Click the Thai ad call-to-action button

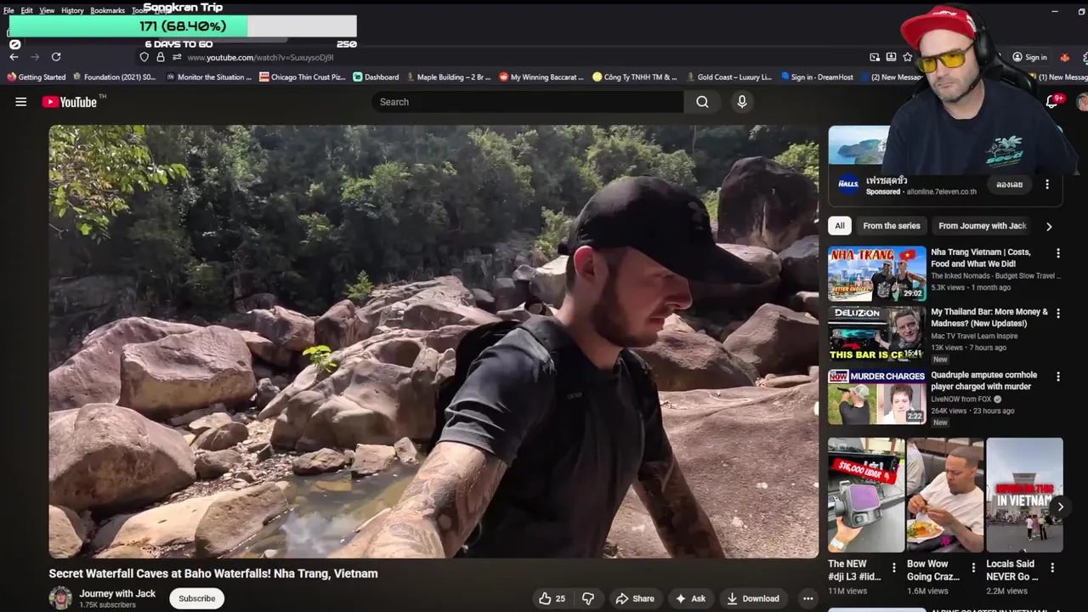1010,184
